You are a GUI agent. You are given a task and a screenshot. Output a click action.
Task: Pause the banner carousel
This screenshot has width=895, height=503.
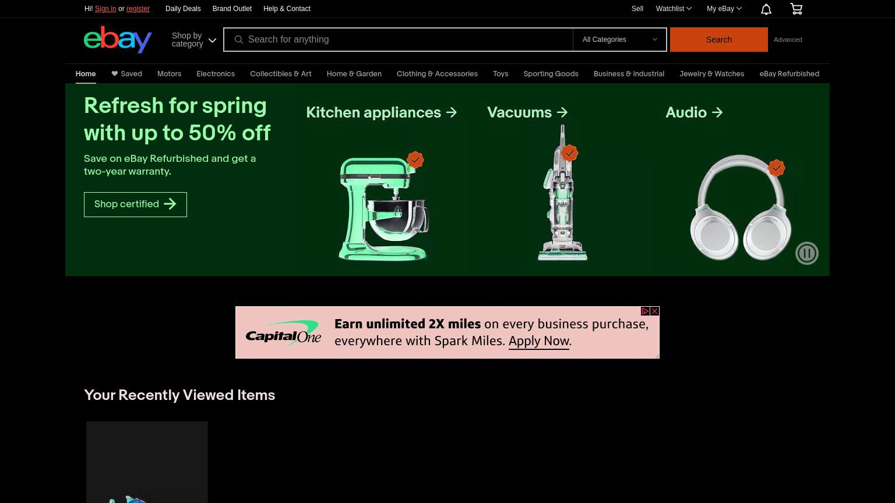pyautogui.click(x=807, y=253)
